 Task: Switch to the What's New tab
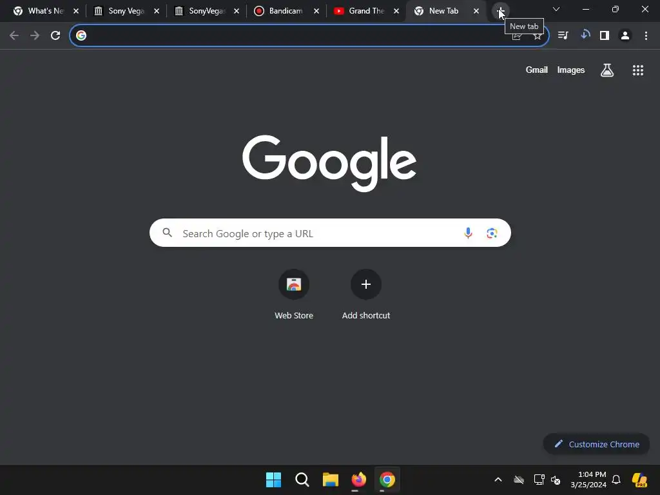[x=40, y=11]
